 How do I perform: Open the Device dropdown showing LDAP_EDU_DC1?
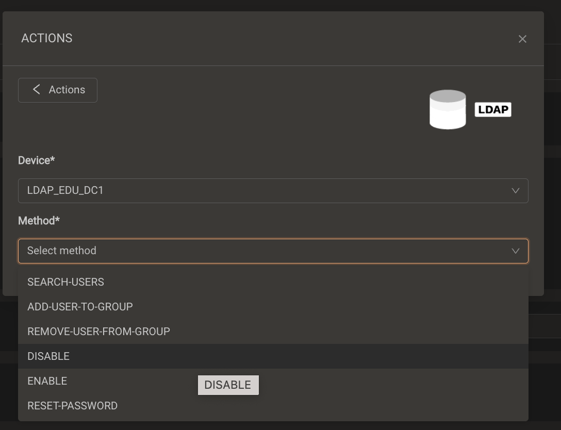pos(273,191)
